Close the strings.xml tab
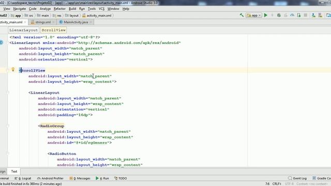This screenshot has width=331, height=186. click(x=53, y=22)
